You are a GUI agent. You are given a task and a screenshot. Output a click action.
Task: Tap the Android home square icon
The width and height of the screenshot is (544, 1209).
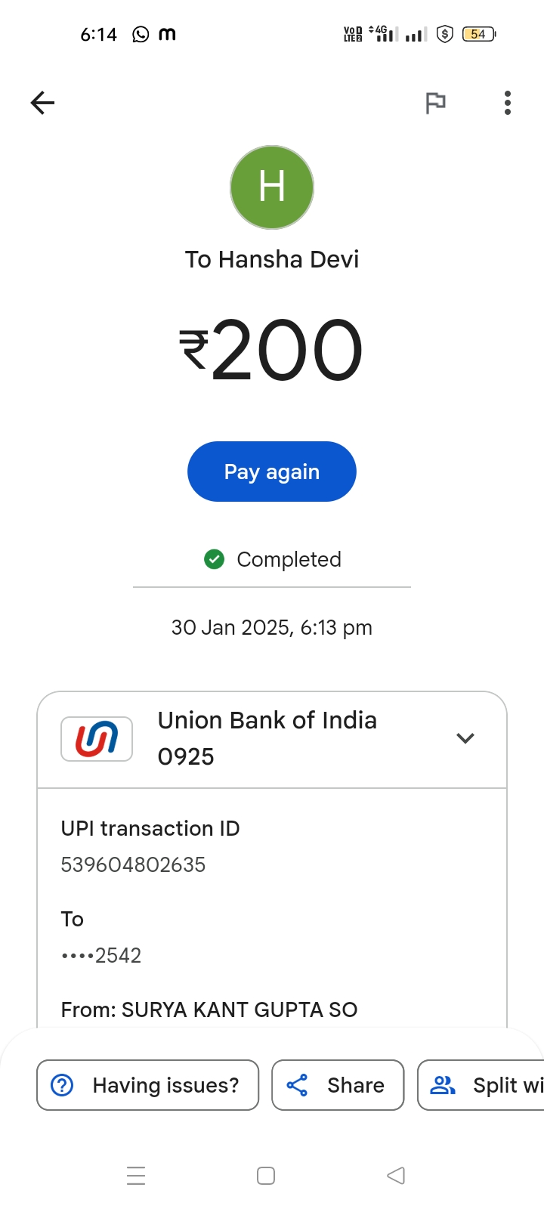tap(266, 1176)
